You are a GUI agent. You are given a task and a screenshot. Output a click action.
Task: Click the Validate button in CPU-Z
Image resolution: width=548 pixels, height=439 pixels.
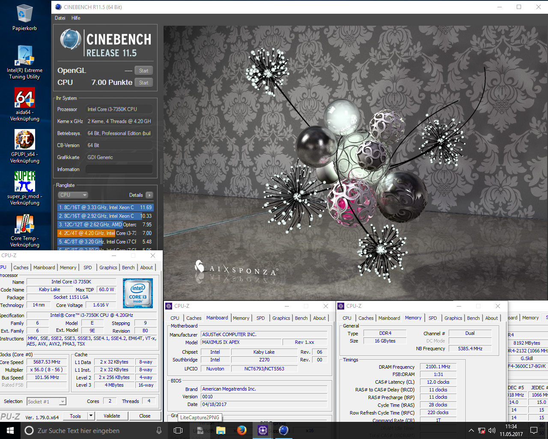point(112,416)
